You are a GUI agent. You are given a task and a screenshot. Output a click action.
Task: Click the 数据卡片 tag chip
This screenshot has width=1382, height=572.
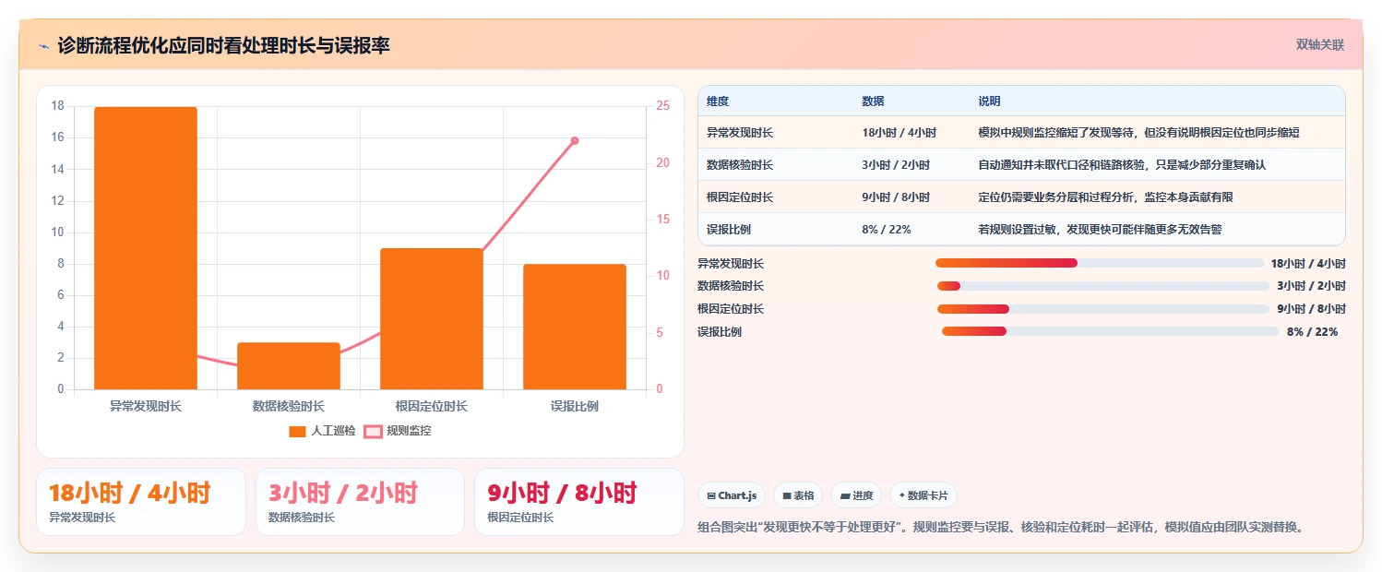(923, 495)
